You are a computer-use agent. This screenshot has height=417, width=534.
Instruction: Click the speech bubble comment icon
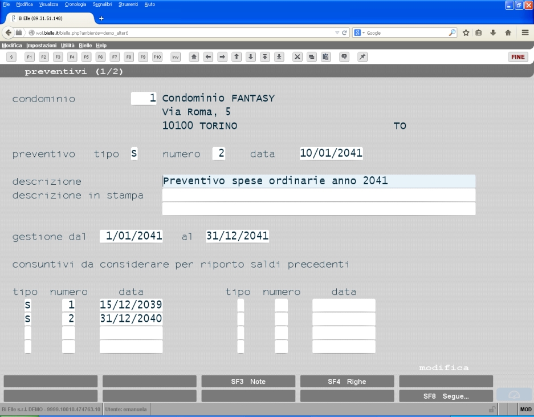point(344,57)
